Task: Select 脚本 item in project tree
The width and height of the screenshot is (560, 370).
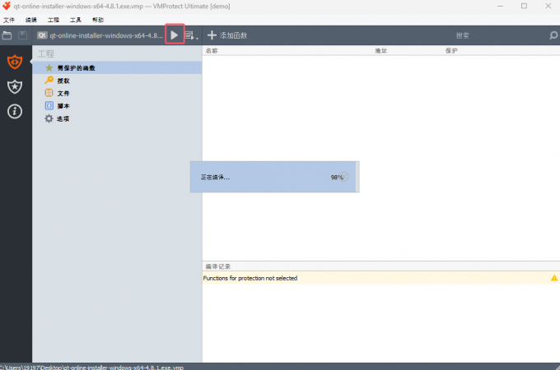Action: pyautogui.click(x=63, y=106)
